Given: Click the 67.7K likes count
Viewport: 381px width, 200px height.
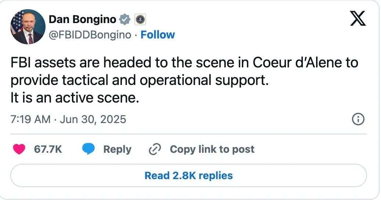Looking at the screenshot, I should 48,149.
